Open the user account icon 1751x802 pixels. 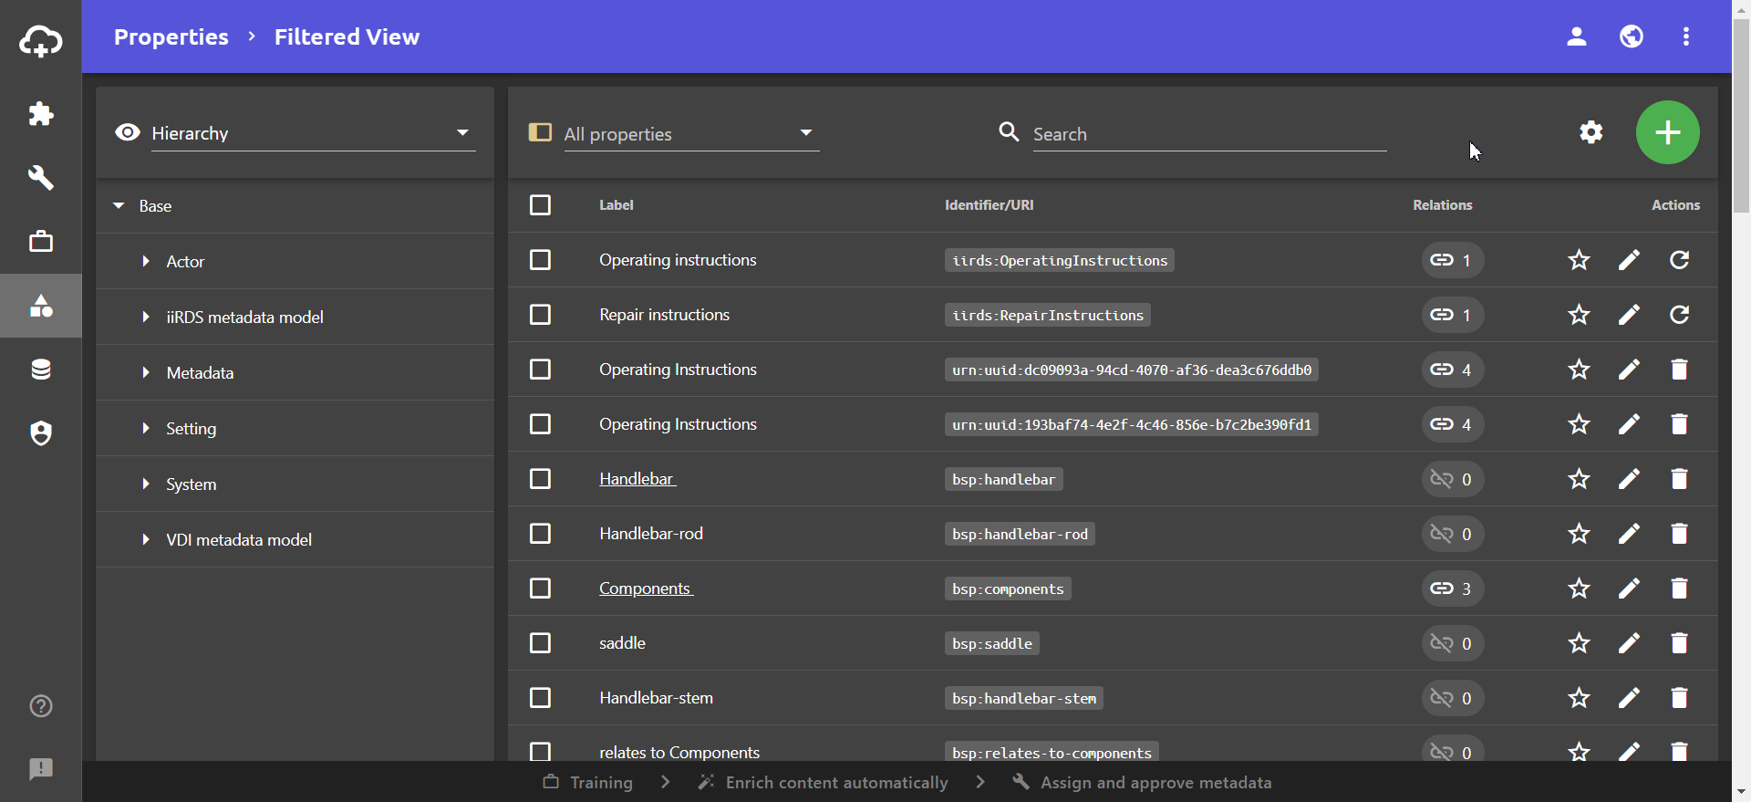tap(1577, 36)
